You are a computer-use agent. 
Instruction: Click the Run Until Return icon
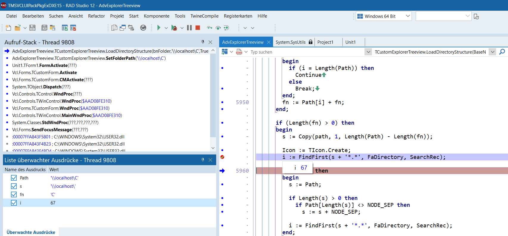tap(226, 28)
